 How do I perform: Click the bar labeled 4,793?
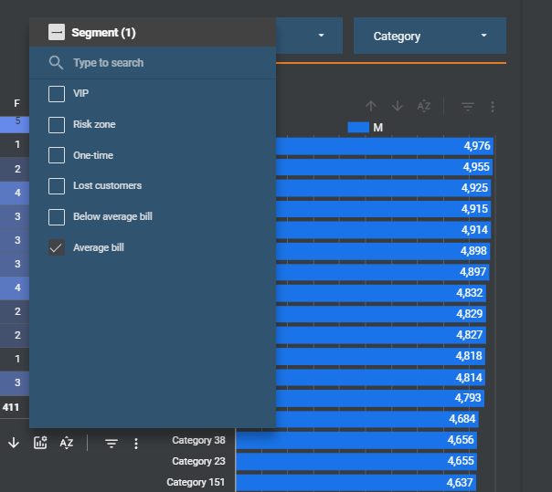click(380, 398)
